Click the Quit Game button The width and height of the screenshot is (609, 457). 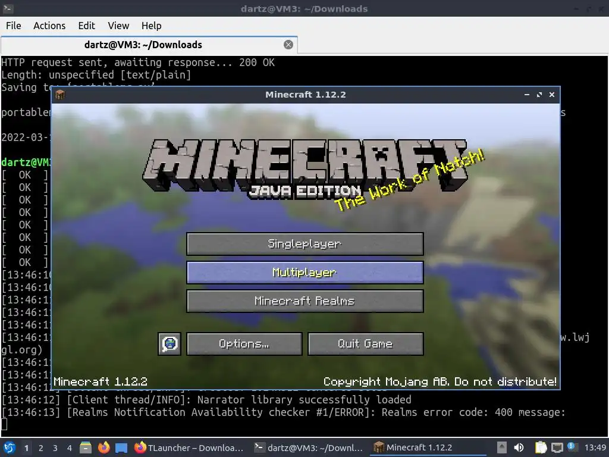click(x=366, y=343)
